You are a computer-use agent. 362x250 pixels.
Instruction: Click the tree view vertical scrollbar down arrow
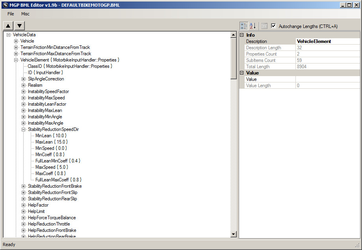click(233, 234)
